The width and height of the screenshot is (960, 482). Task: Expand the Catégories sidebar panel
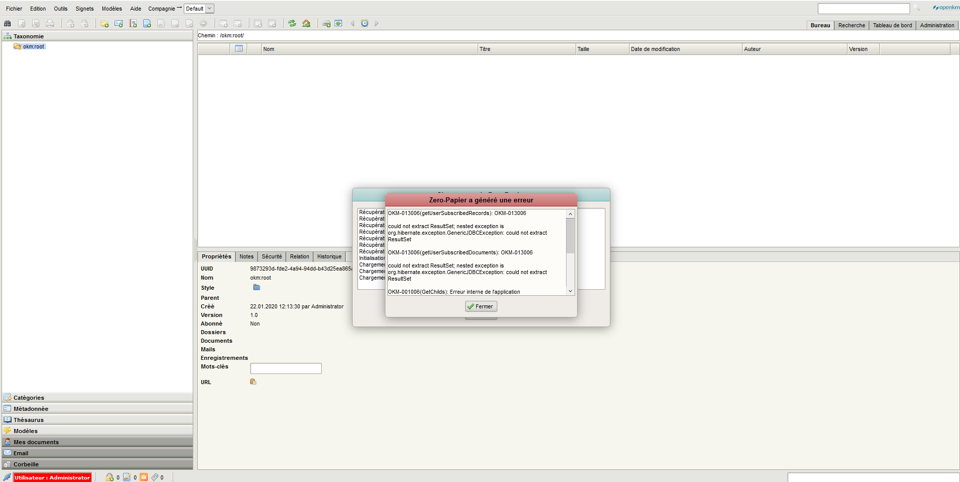30,397
